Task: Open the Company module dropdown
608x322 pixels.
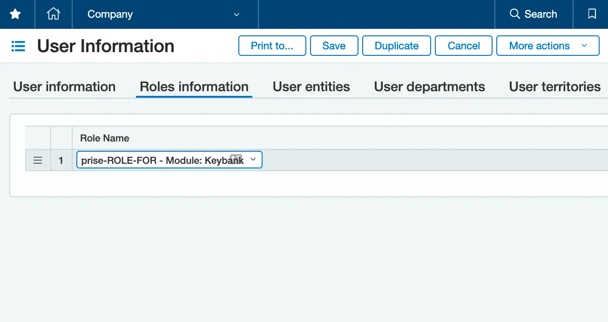Action: [x=164, y=14]
